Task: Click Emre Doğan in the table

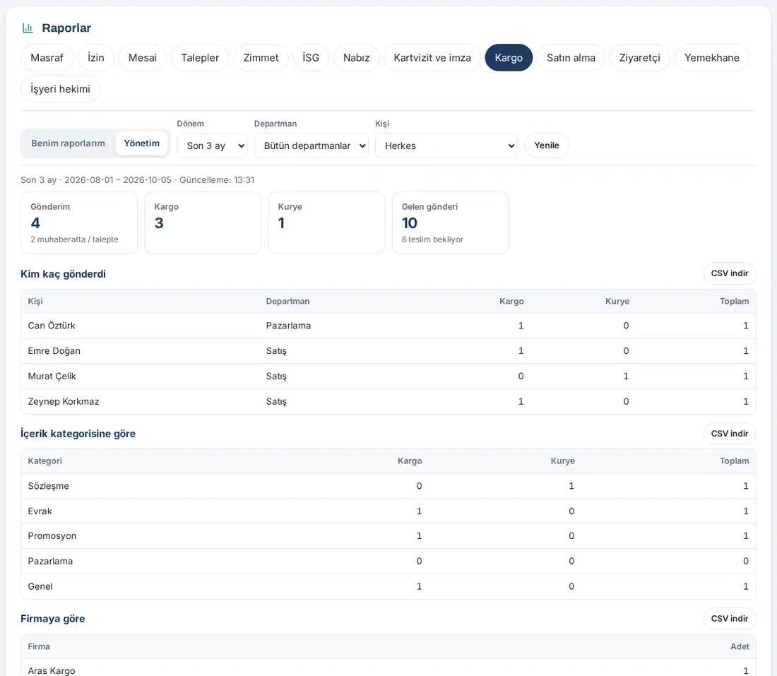Action: pos(54,351)
